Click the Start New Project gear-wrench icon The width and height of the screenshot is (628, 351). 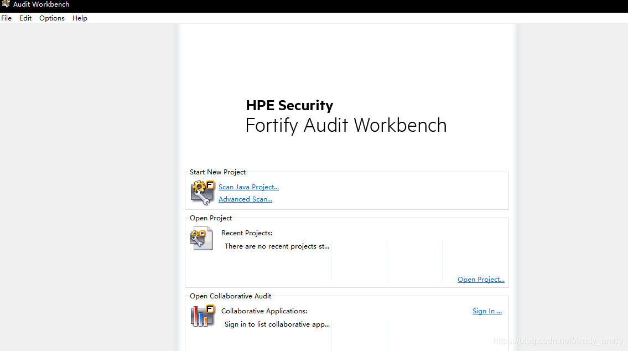coord(203,193)
